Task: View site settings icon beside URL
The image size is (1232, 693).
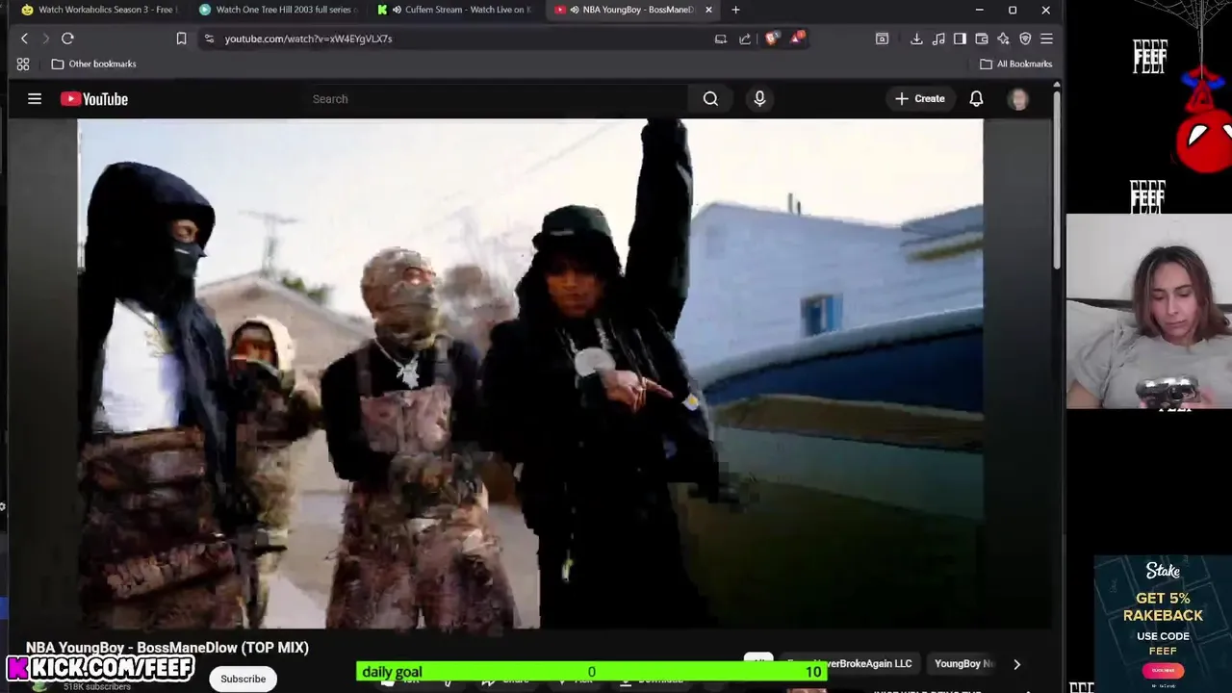Action: tap(209, 38)
